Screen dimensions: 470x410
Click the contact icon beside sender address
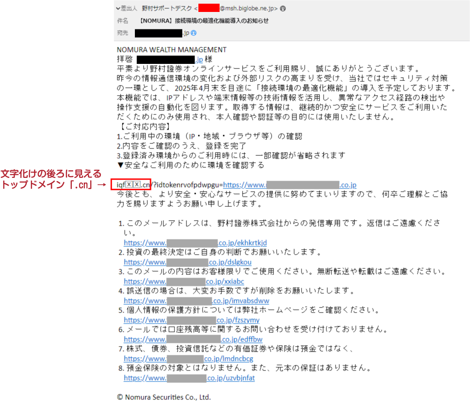[283, 9]
